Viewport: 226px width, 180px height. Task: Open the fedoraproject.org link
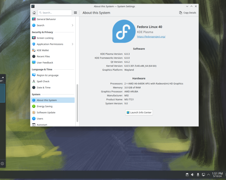click(x=151, y=37)
